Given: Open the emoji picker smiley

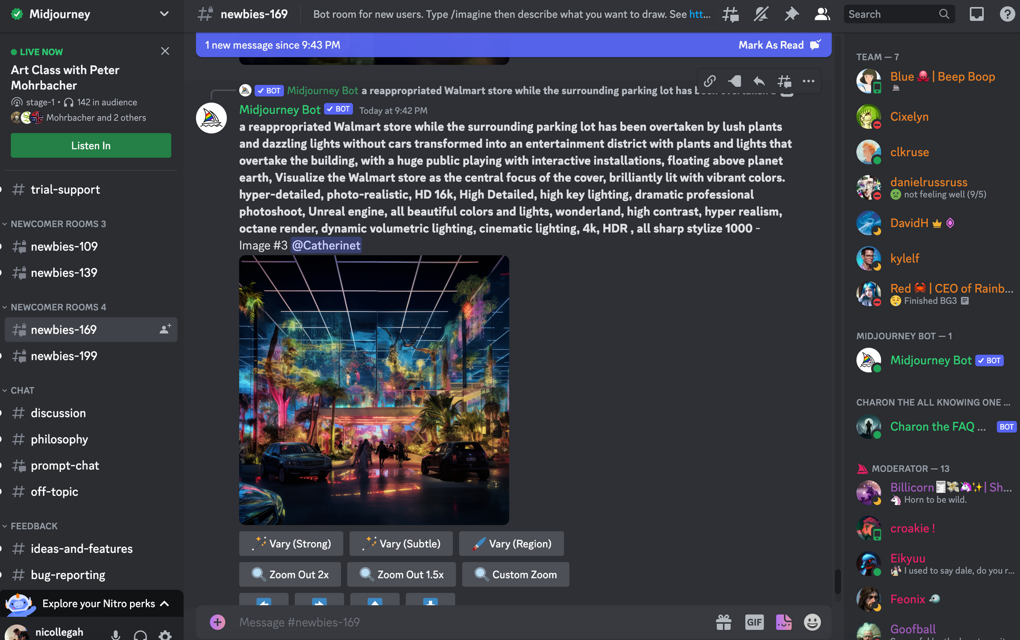Looking at the screenshot, I should tap(812, 622).
